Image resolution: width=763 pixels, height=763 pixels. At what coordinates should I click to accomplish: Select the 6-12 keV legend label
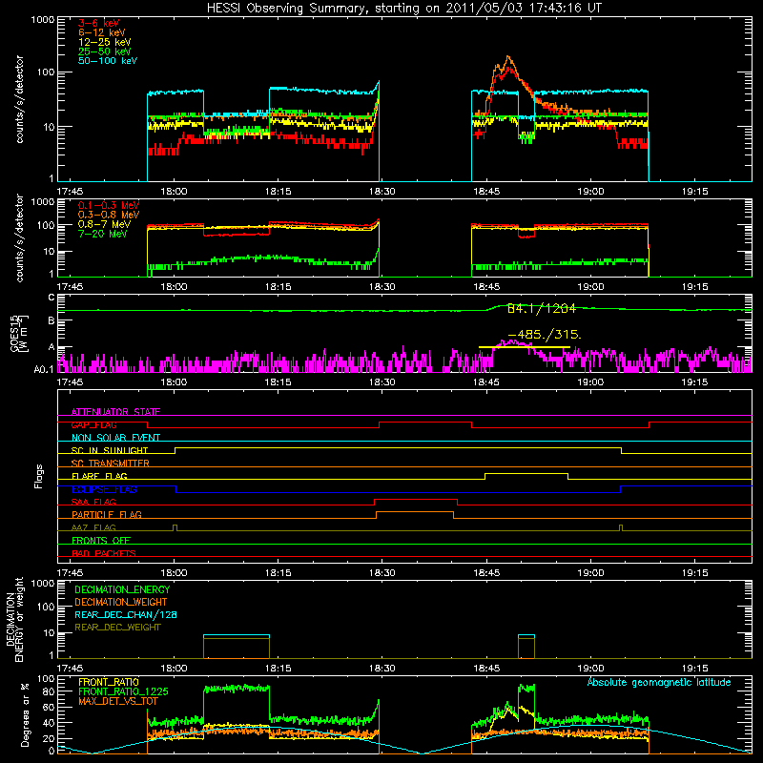click(101, 32)
